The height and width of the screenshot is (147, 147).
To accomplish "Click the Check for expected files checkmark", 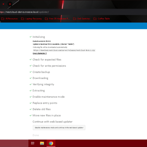I will tap(30, 60).
